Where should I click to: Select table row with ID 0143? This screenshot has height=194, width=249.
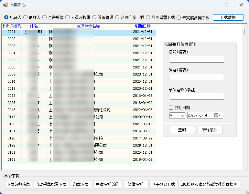click(11, 117)
